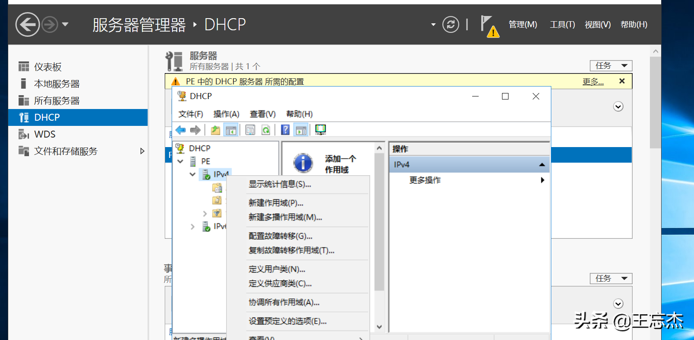Select 新建作用域(P)... from context menu
Viewport: 694px width, 340px height.
point(276,203)
